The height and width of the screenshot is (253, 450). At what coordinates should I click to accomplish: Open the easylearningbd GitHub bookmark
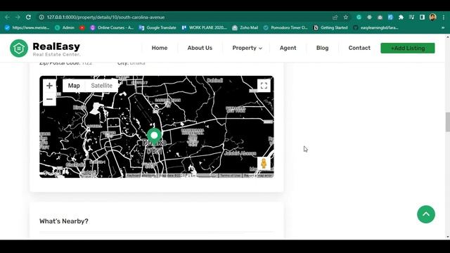pos(375,28)
